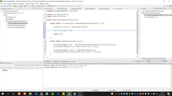Click Remove All Terminated Launches console icon

(139, 61)
